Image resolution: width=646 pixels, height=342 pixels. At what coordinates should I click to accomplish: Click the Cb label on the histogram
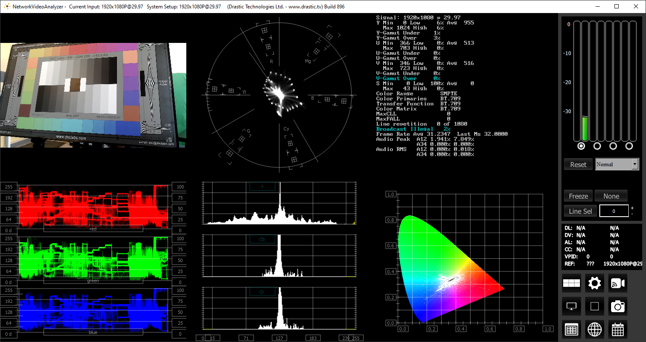[262, 239]
